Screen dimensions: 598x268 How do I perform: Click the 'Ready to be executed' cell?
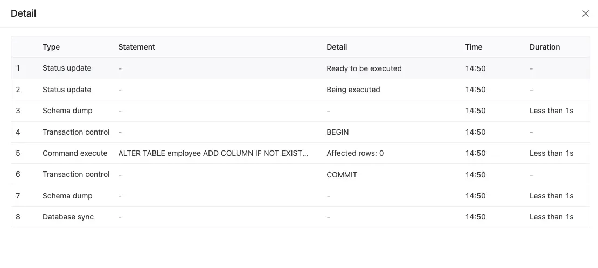click(x=364, y=68)
